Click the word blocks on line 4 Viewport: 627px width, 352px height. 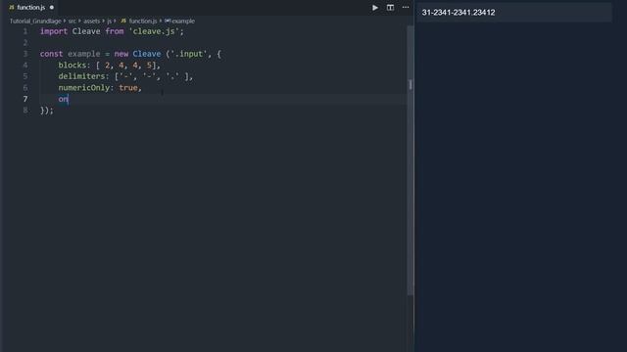pyautogui.click(x=72, y=66)
